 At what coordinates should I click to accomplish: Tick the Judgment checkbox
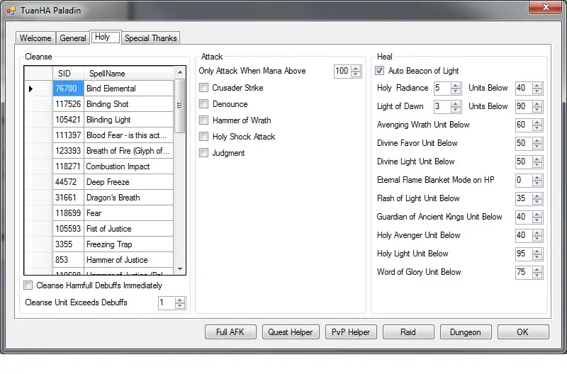click(x=204, y=153)
